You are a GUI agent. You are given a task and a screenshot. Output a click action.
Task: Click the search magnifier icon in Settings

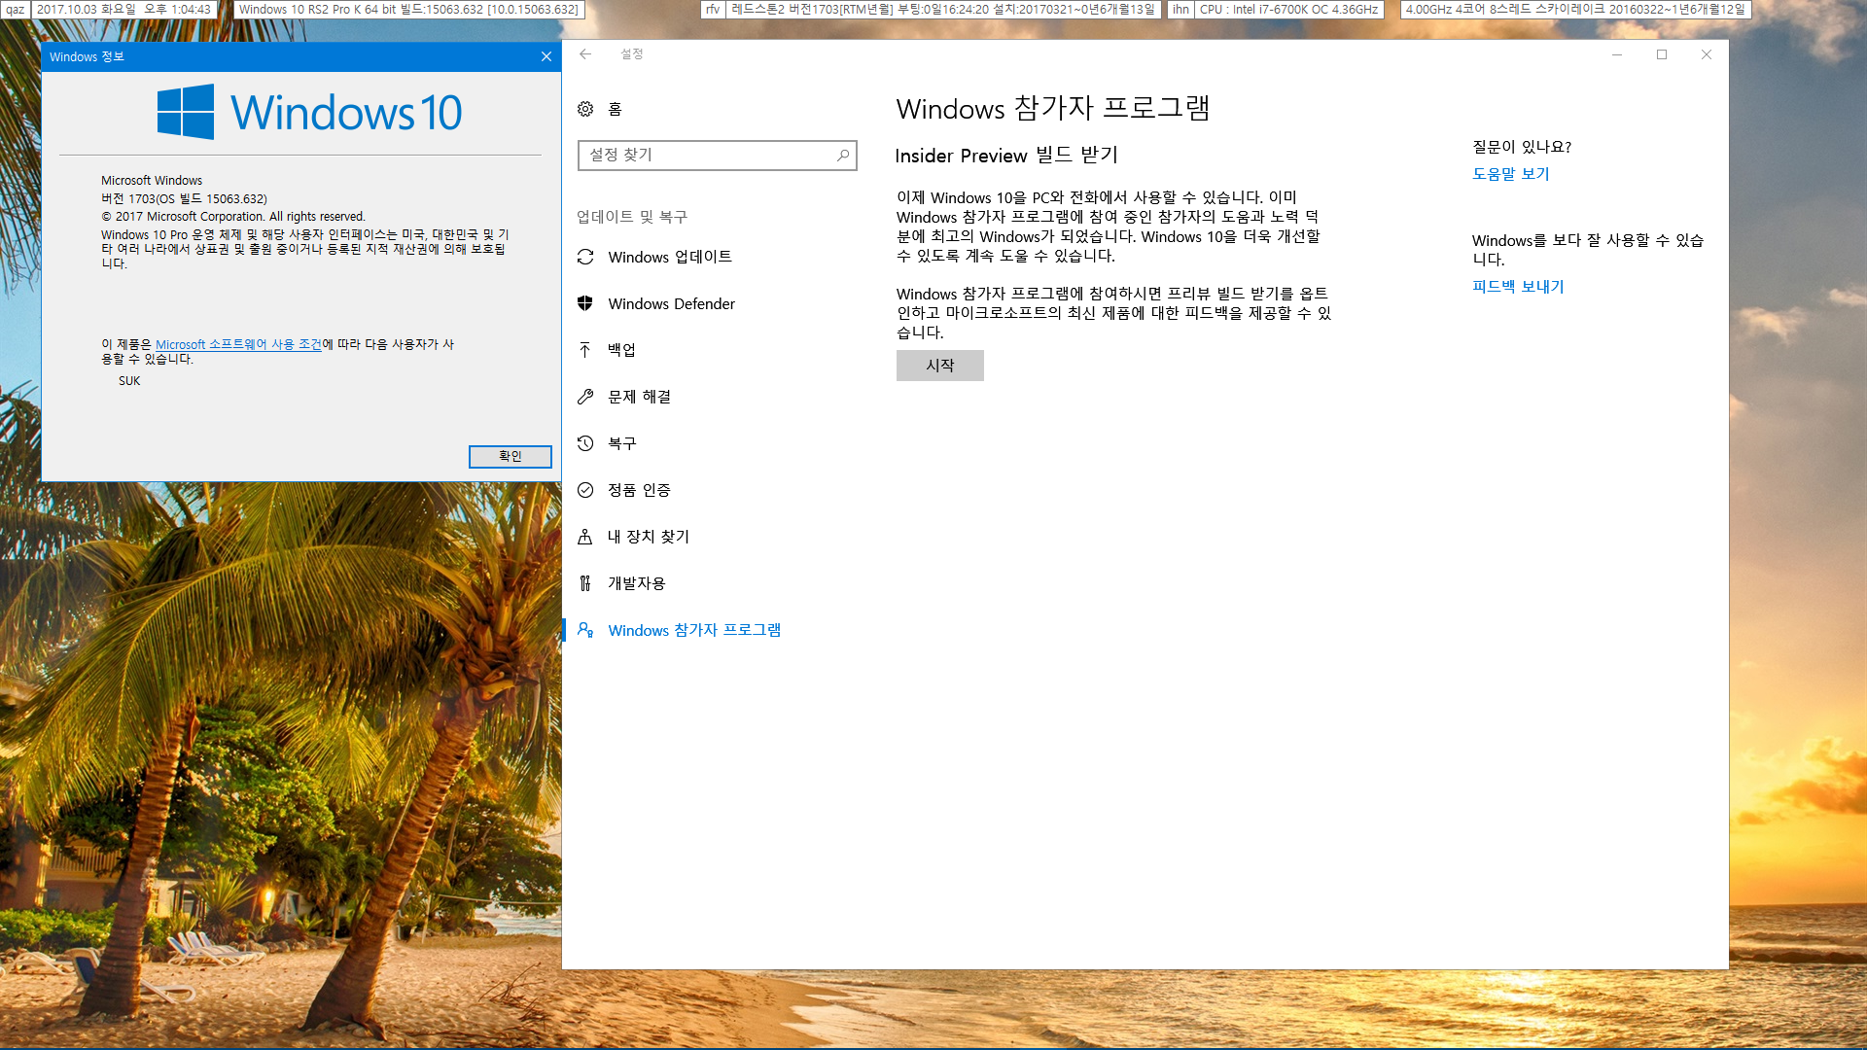pyautogui.click(x=843, y=156)
